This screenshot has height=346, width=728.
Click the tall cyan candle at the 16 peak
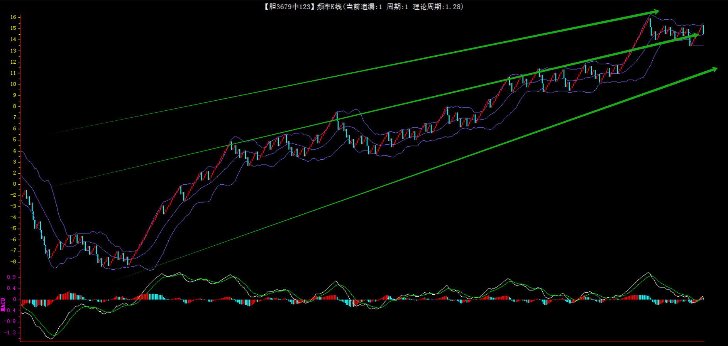(650, 23)
